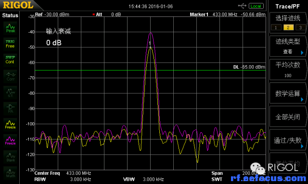Select the TRIG Free status icon
Screen dimensions: 308x184
[10, 44]
